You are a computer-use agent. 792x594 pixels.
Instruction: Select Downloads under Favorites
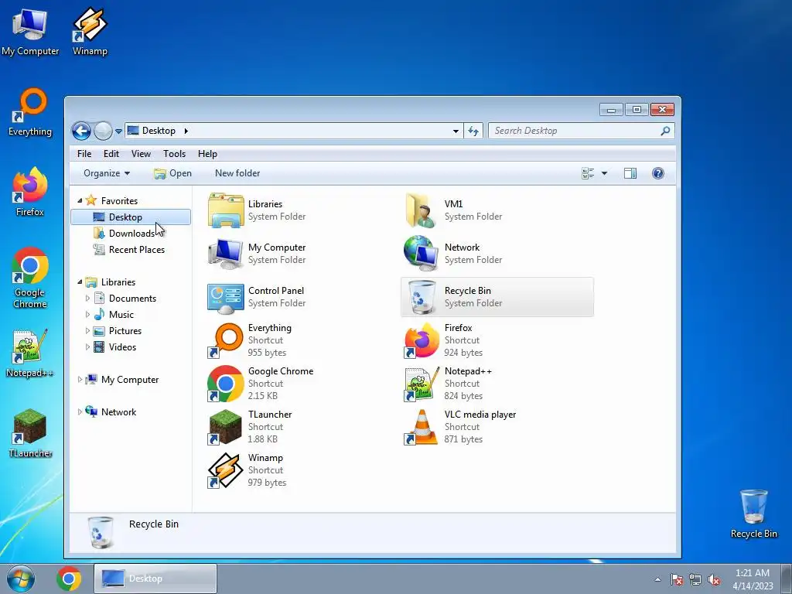coord(131,234)
